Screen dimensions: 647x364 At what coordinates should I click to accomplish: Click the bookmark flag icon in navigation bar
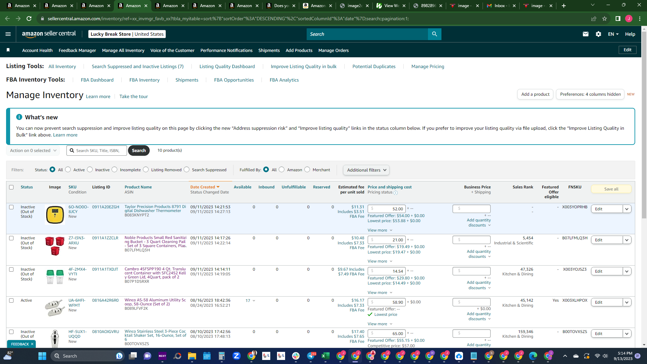[x=8, y=50]
